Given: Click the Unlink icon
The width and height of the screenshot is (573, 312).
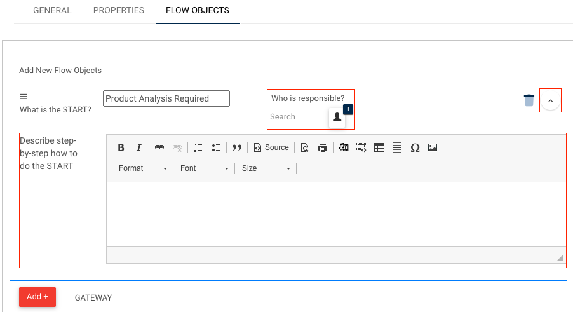Looking at the screenshot, I should (x=177, y=147).
